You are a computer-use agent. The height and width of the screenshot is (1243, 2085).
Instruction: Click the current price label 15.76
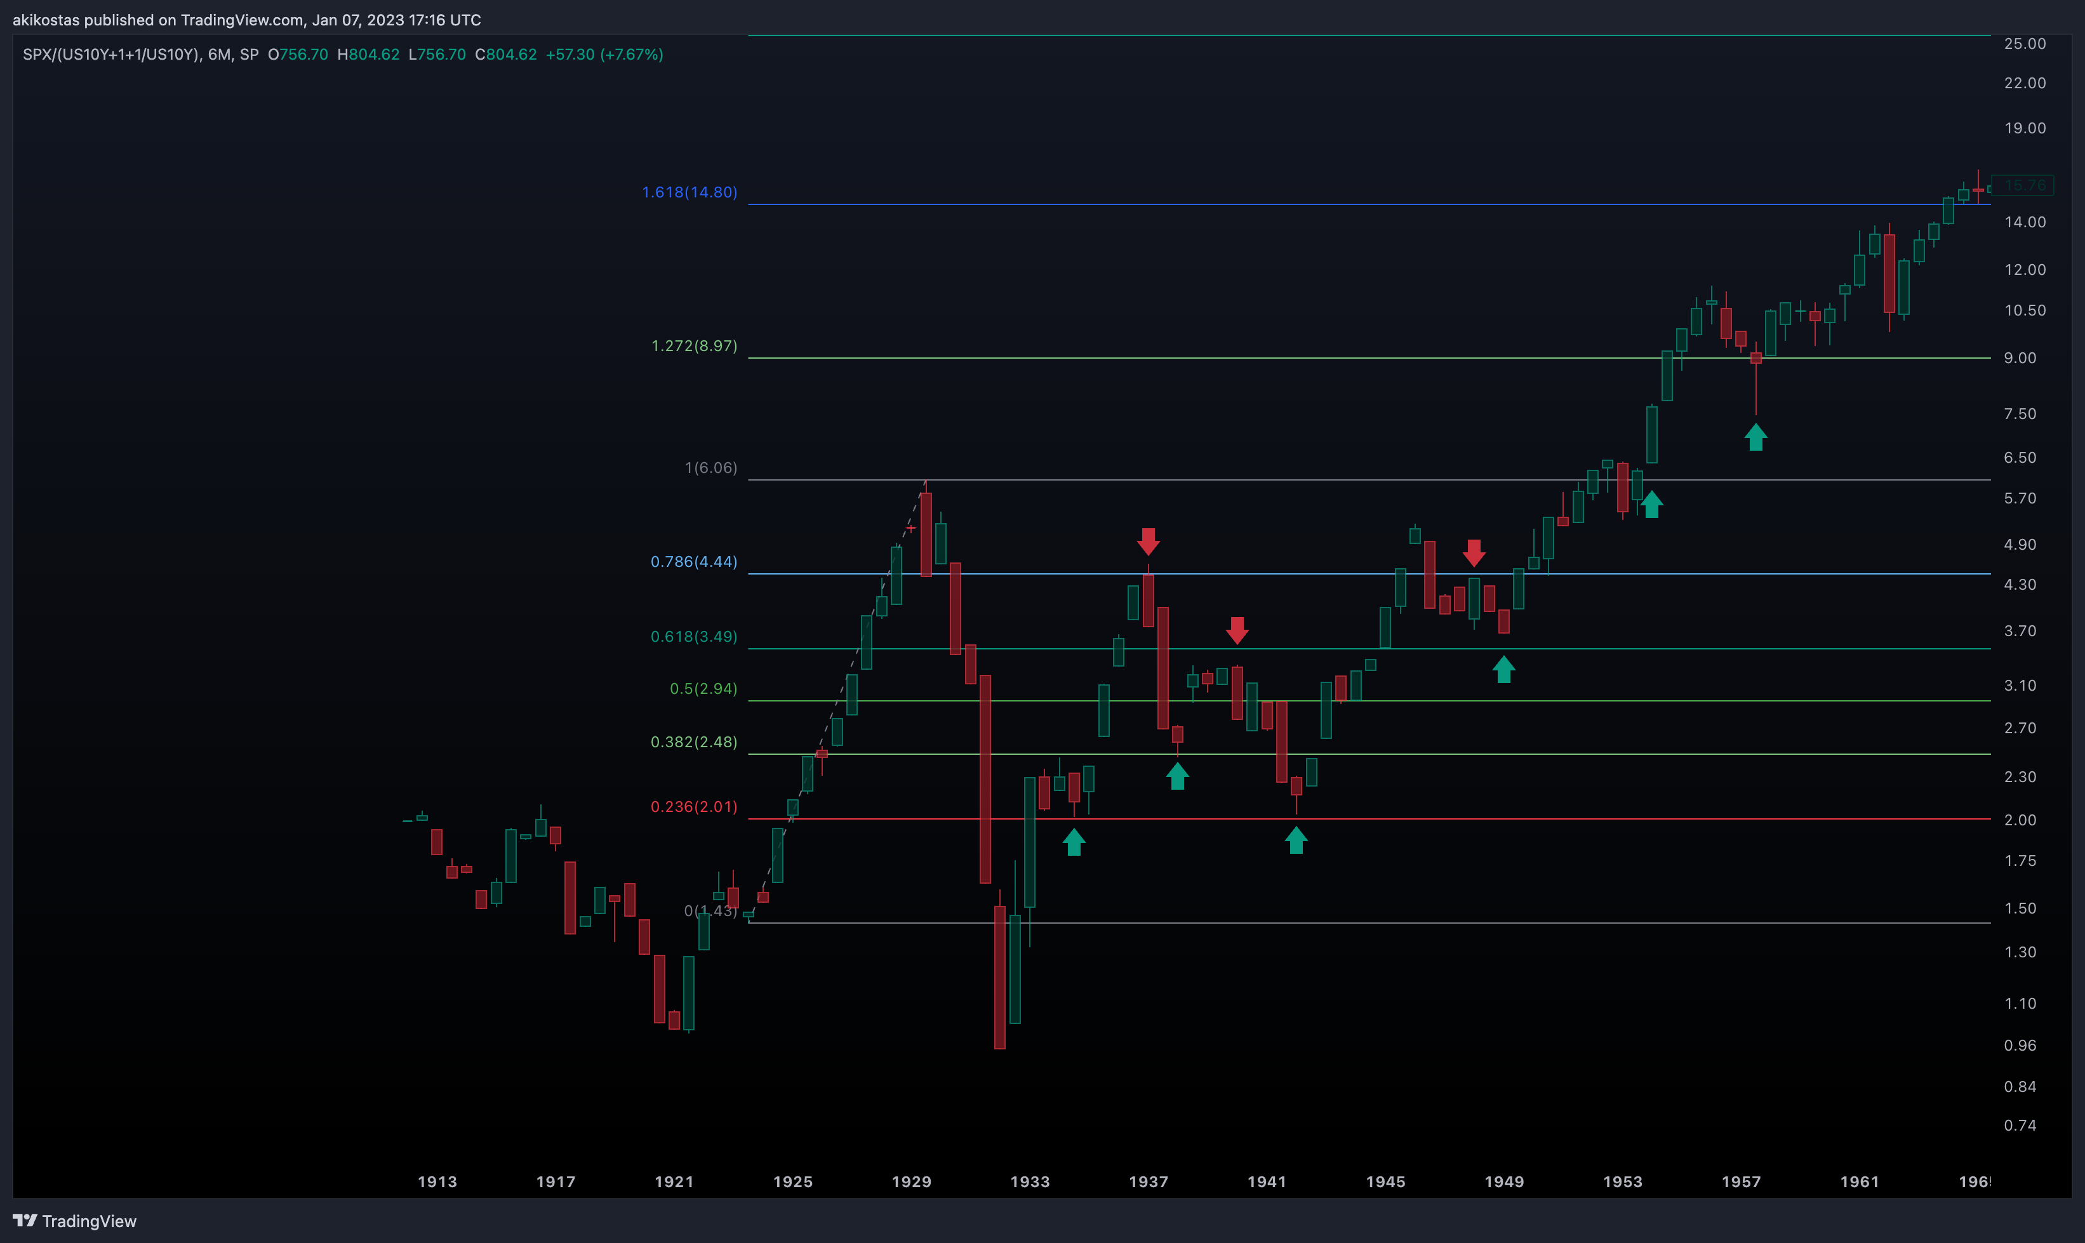(2022, 185)
